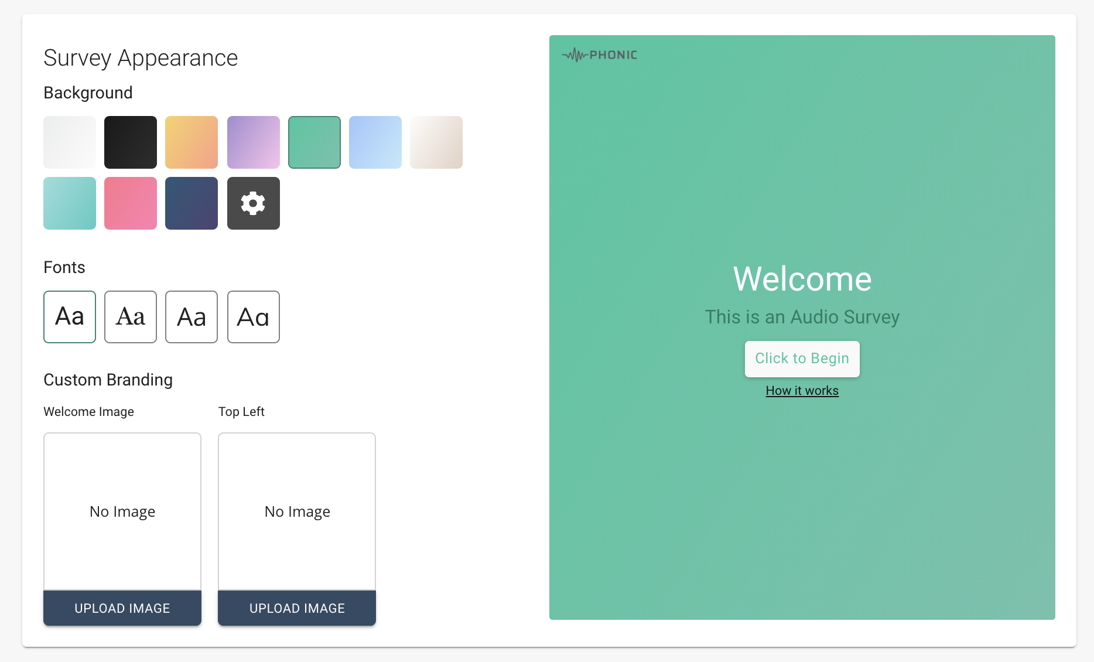Select the pink background swatch

130,203
